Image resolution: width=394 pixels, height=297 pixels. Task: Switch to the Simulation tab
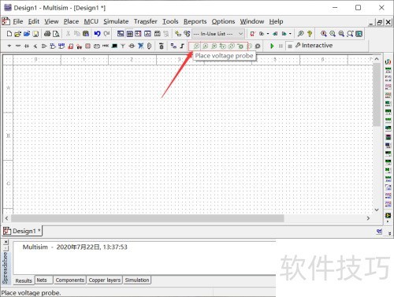(137, 280)
